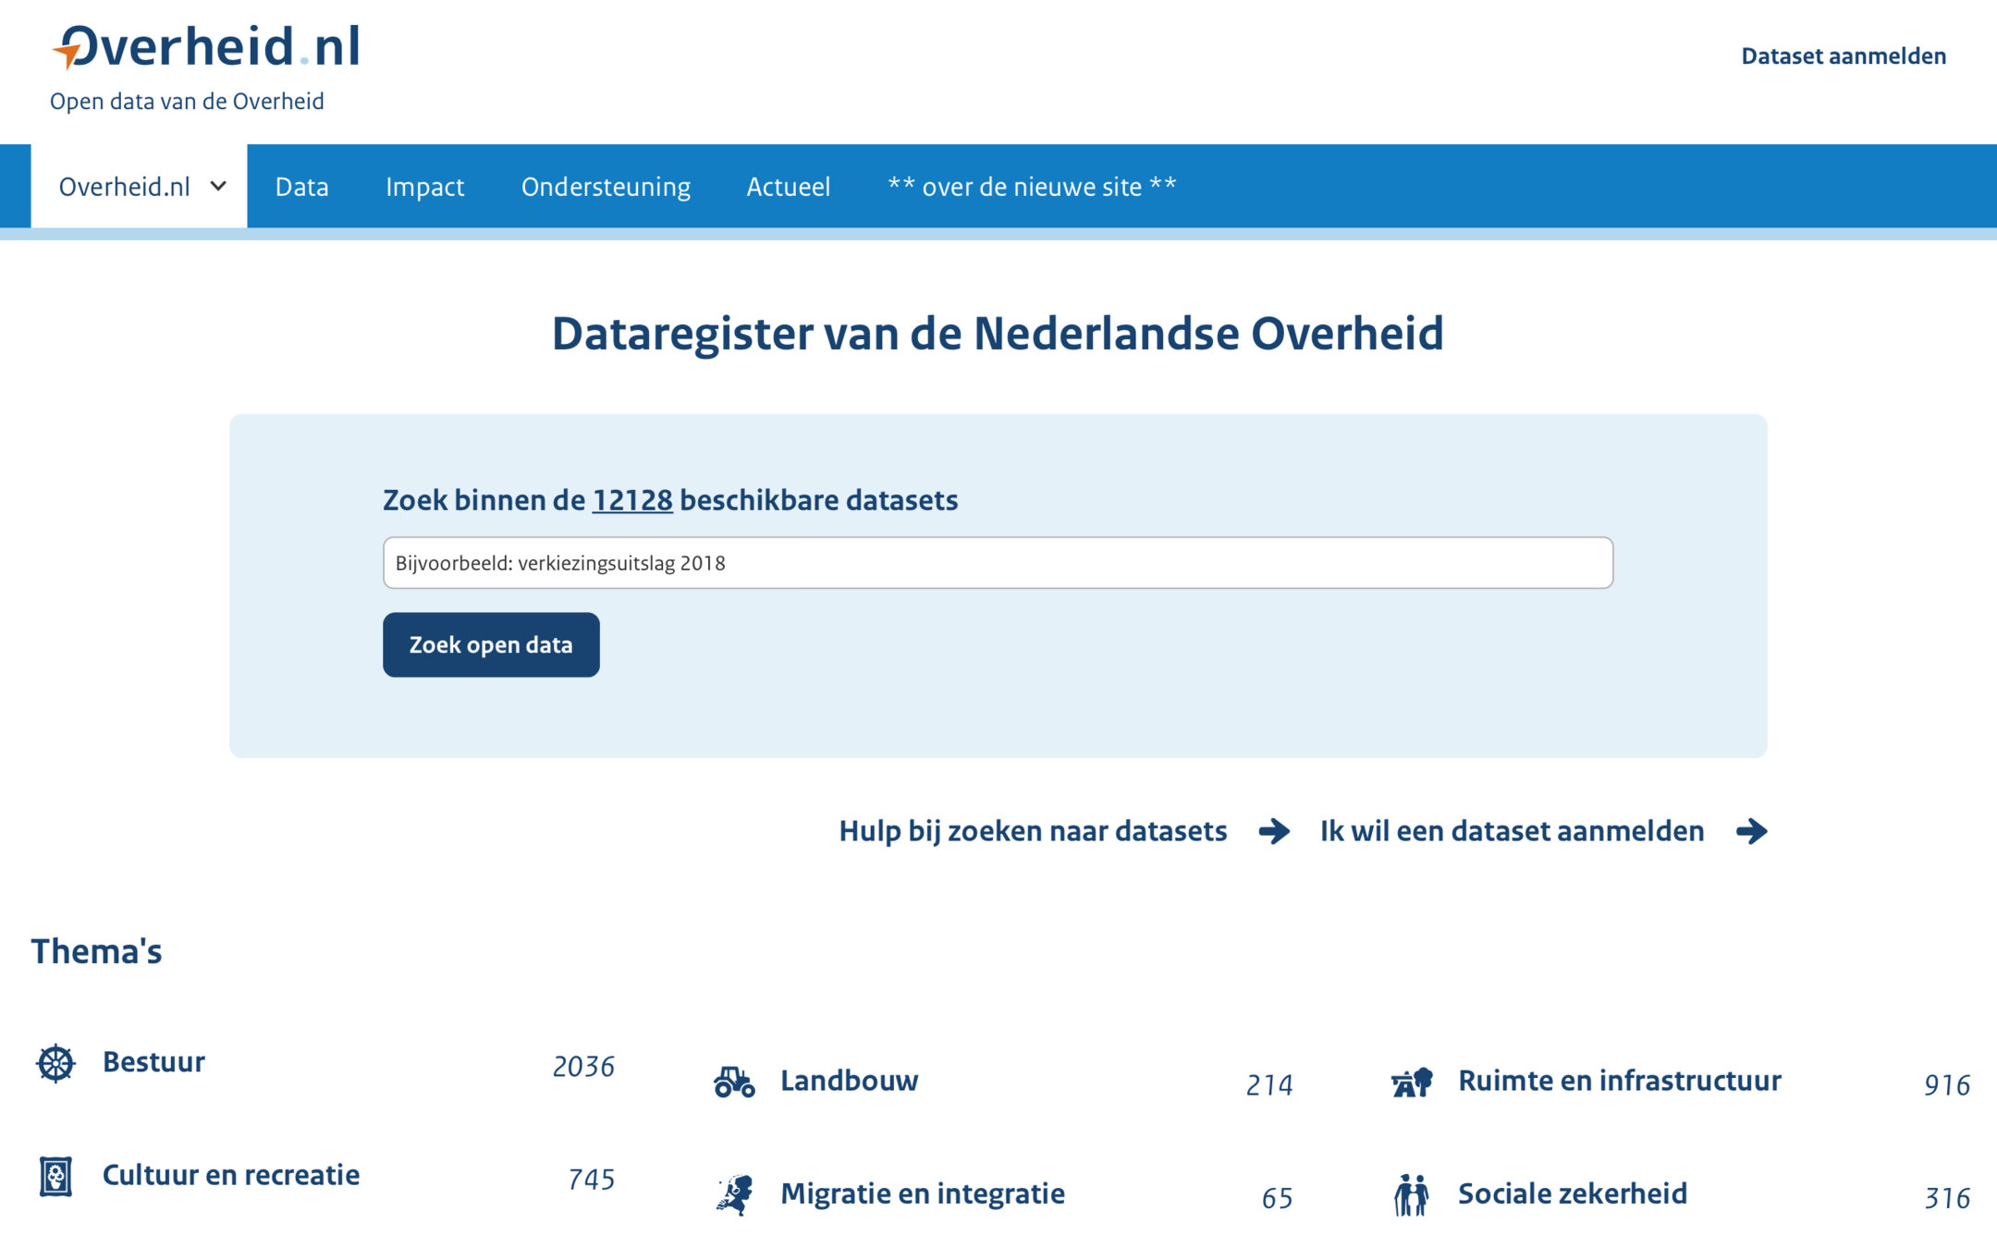1997x1248 pixels.
Task: Click the Overheid.nl logo
Action: pyautogui.click(x=207, y=48)
